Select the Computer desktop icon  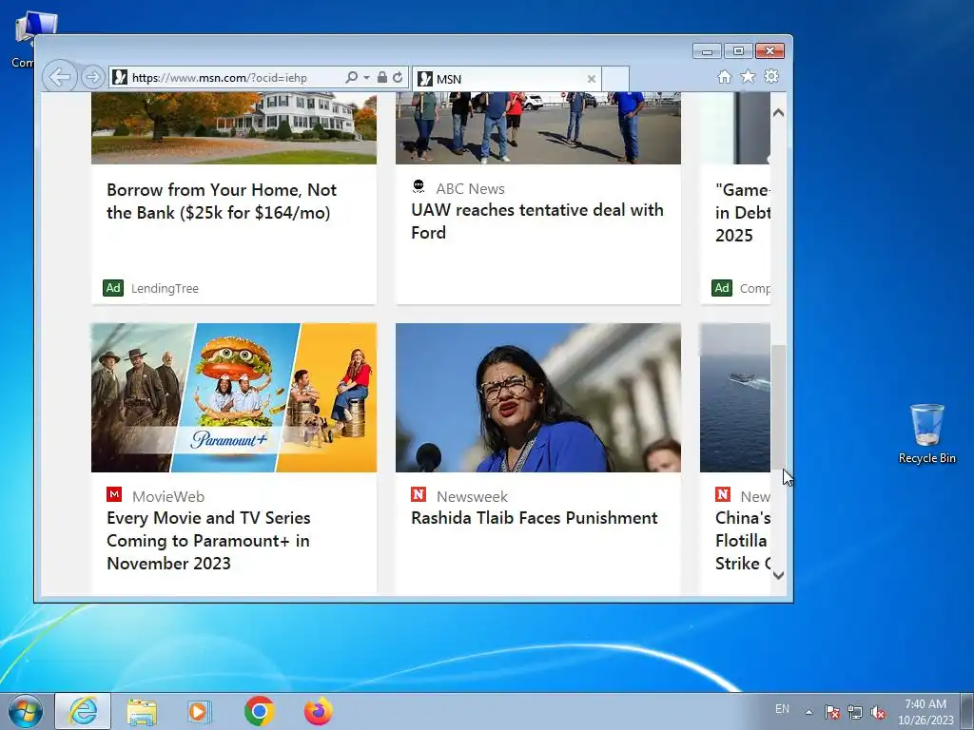tap(25, 38)
